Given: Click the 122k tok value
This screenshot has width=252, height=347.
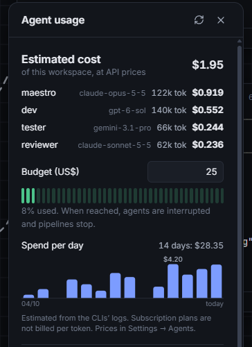Looking at the screenshot, I should [x=169, y=93].
